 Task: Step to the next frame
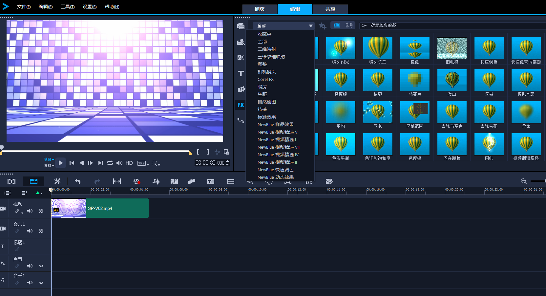point(91,163)
